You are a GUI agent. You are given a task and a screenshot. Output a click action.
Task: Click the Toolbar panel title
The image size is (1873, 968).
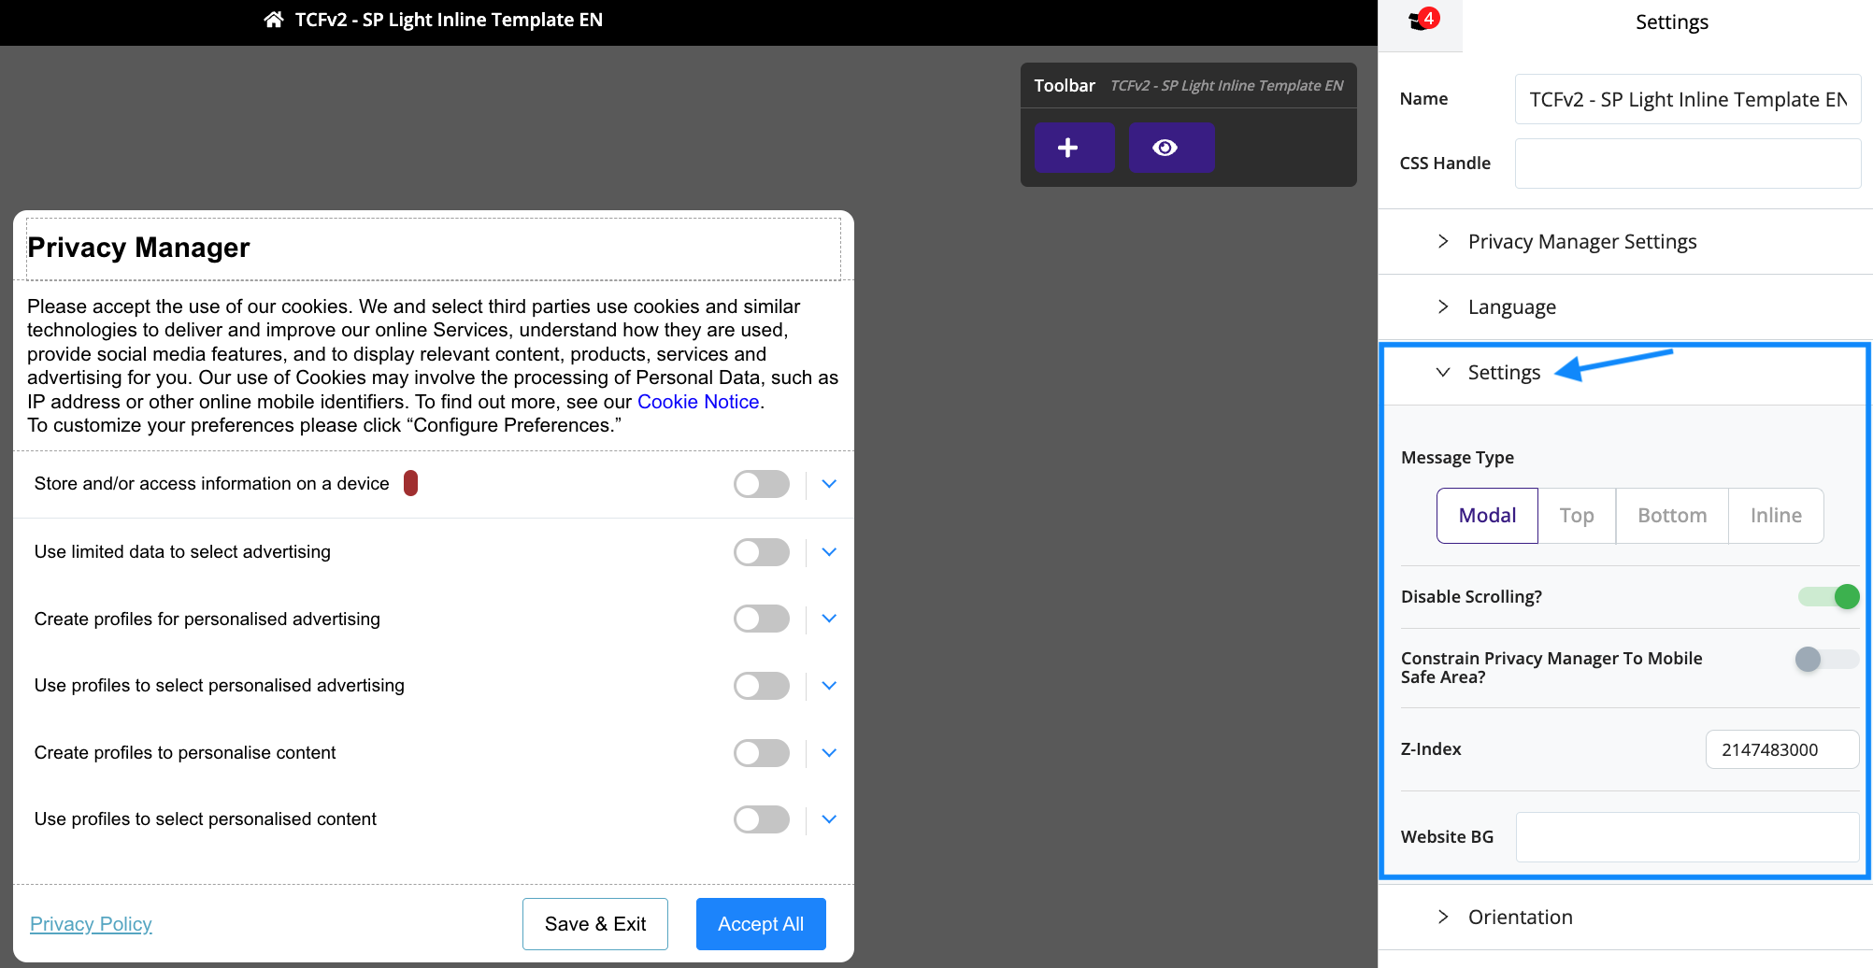pyautogui.click(x=1065, y=86)
